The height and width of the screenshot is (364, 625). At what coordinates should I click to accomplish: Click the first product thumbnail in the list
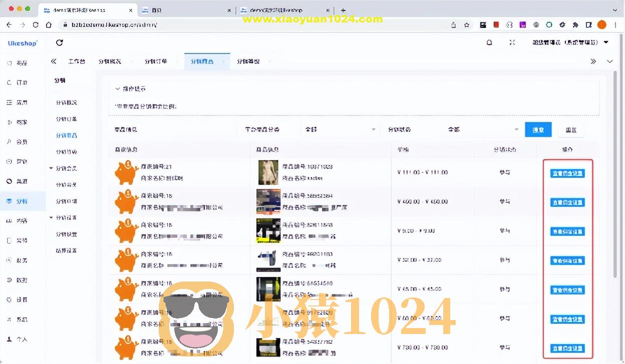coord(267,172)
